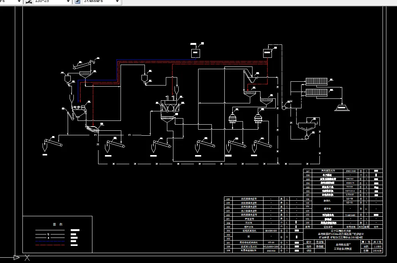This screenshot has width=397, height=263.
Task: Select the 'ZKX1548' cell in row 207
Action: 350,171
